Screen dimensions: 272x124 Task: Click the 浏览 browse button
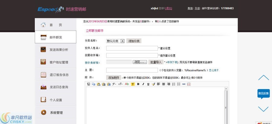pyautogui.click(x=140, y=62)
